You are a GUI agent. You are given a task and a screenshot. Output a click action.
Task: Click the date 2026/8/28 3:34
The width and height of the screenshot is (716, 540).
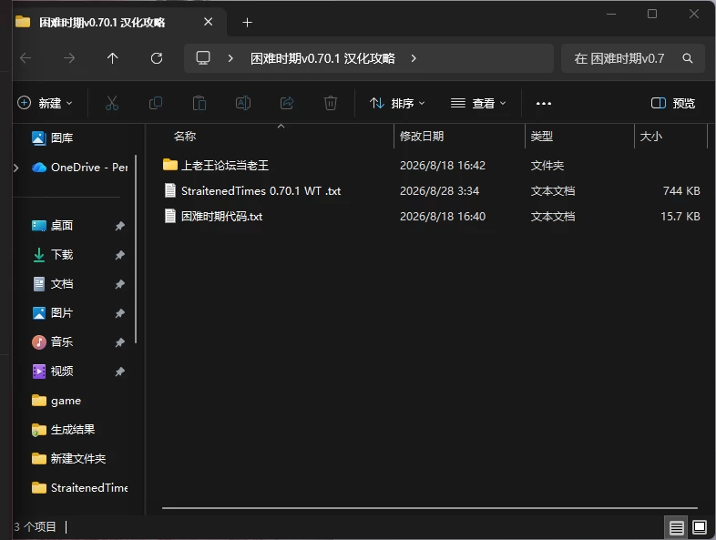pyautogui.click(x=439, y=191)
